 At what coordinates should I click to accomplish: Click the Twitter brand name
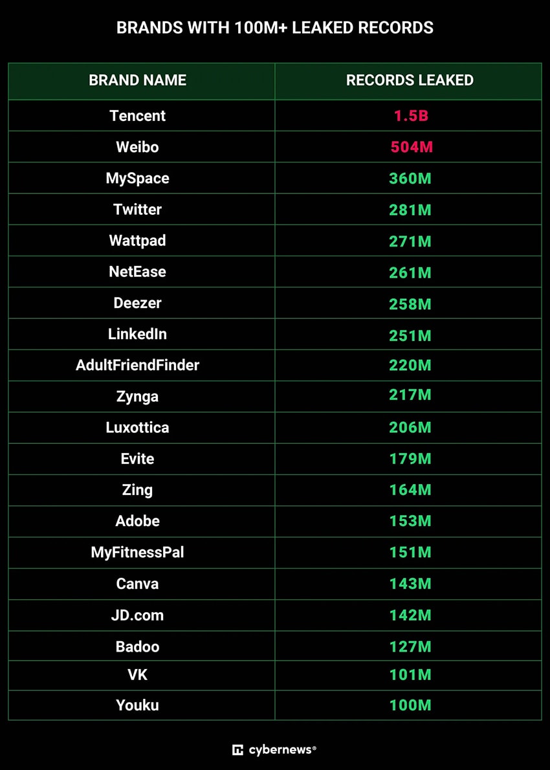[x=137, y=210]
